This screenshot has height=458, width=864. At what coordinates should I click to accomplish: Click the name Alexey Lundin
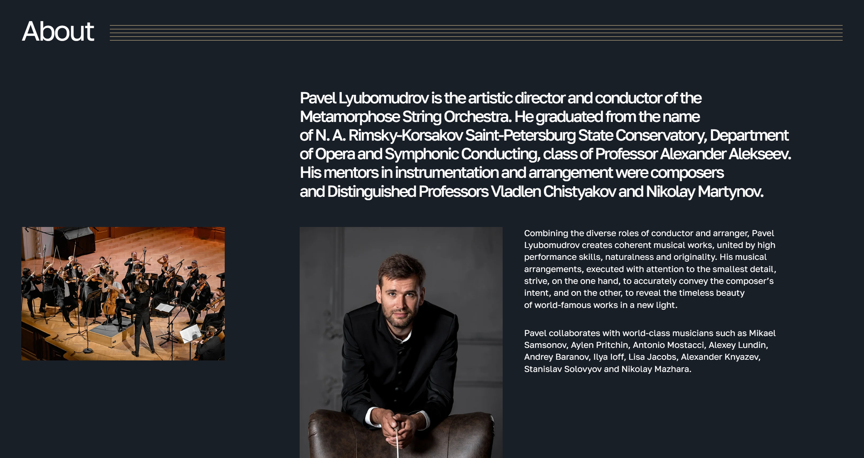(737, 345)
